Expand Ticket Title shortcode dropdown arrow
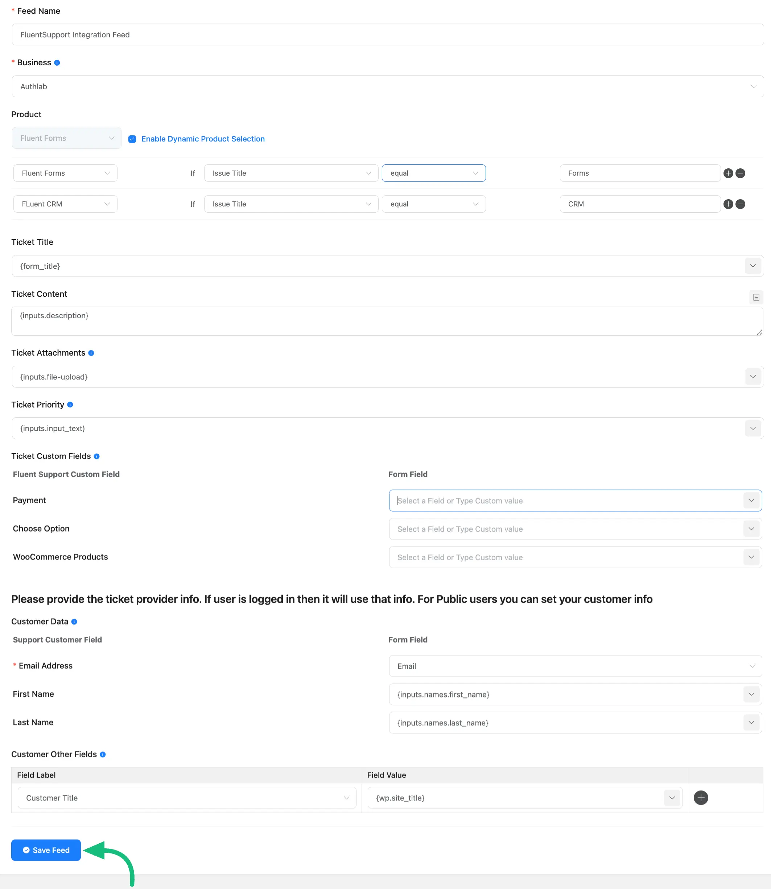The height and width of the screenshot is (889, 771). (x=752, y=266)
